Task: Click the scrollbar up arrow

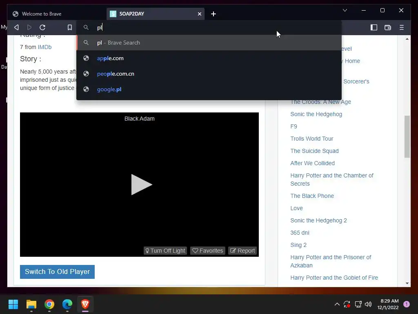Action: tap(407, 39)
